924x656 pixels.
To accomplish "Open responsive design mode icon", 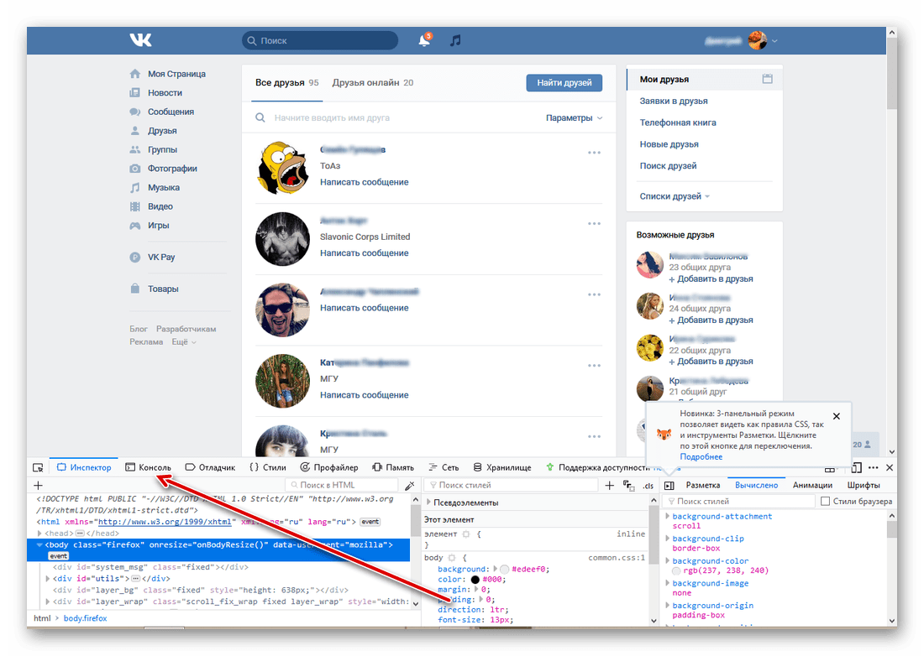I will tap(856, 468).
